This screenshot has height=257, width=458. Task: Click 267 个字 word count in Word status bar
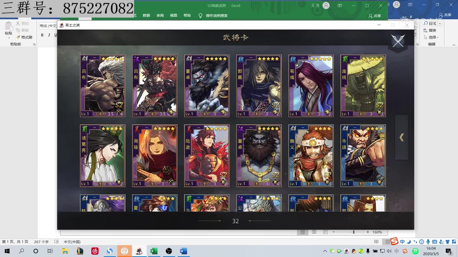click(x=42, y=242)
